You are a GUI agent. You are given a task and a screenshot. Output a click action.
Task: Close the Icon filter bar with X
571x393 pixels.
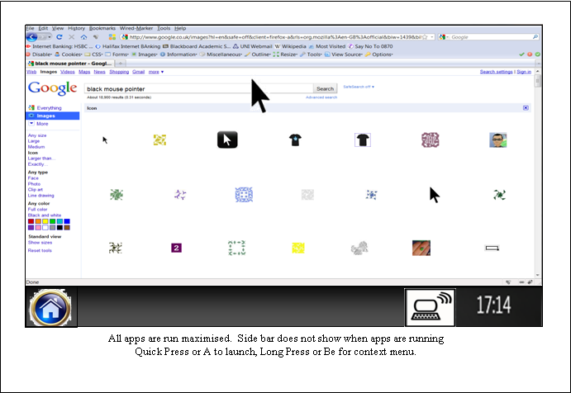coord(526,108)
